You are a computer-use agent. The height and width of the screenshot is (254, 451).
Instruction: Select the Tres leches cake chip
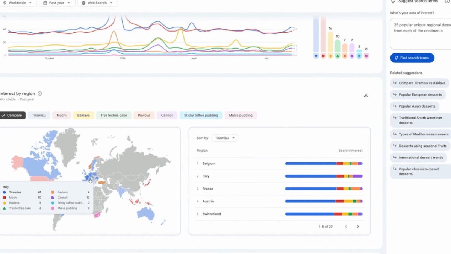point(114,115)
